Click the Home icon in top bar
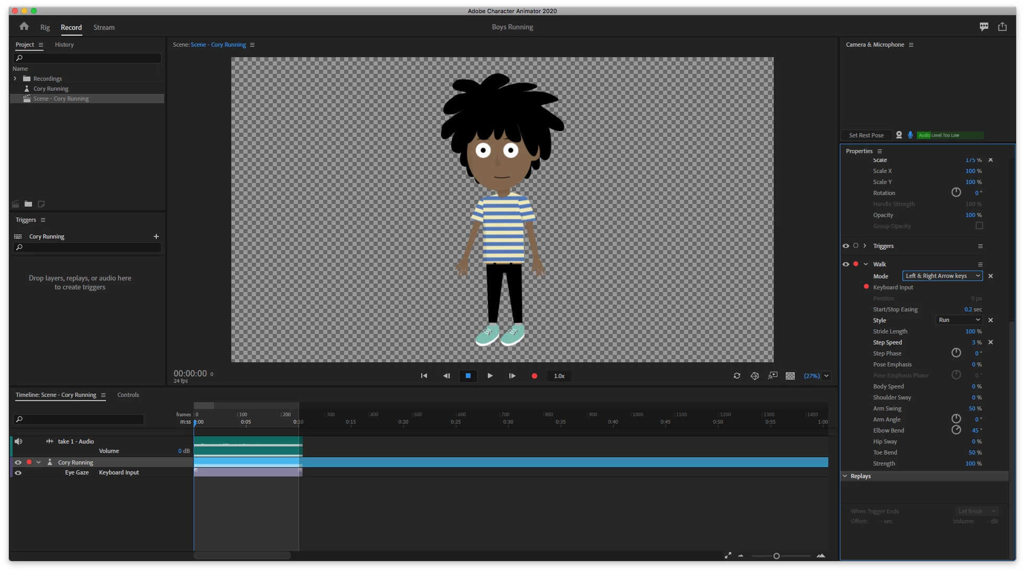Screen dimensions: 1025x572 click(24, 27)
